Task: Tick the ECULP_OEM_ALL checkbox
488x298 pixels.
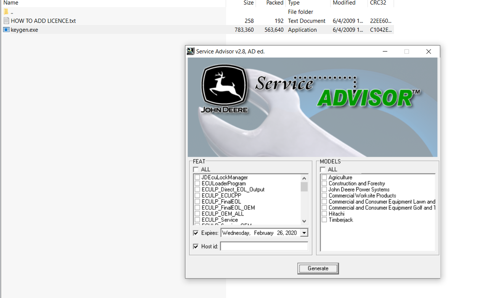Action: pyautogui.click(x=197, y=214)
